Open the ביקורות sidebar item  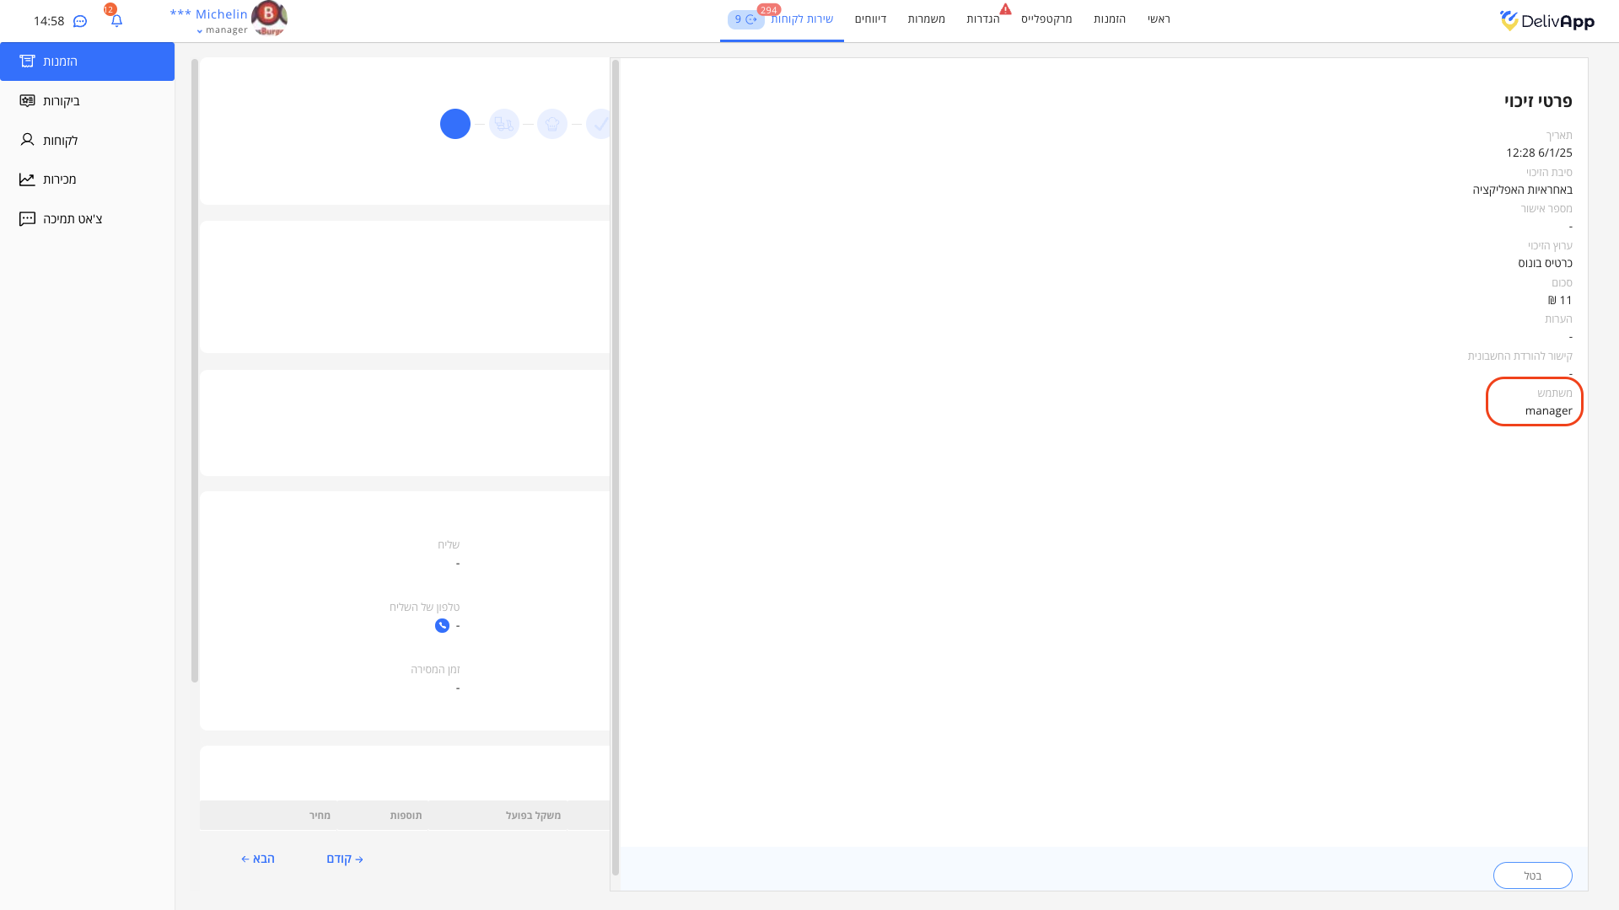(x=61, y=101)
